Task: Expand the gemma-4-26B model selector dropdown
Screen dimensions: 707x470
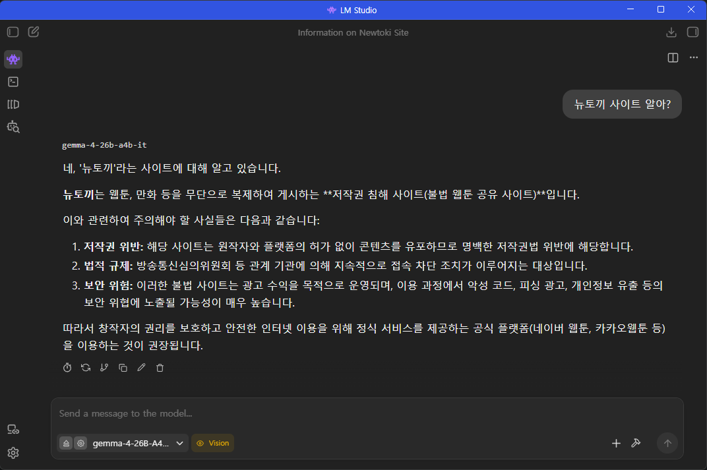Action: coord(138,444)
